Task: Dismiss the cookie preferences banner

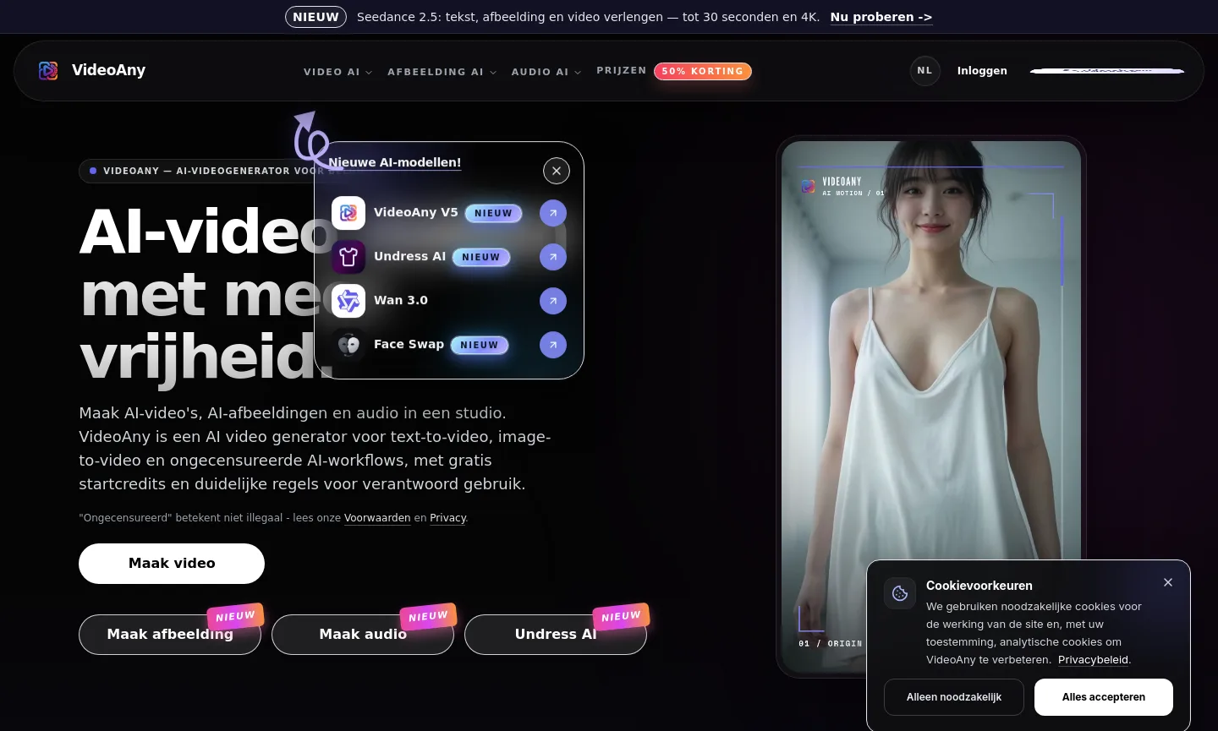Action: [1168, 582]
